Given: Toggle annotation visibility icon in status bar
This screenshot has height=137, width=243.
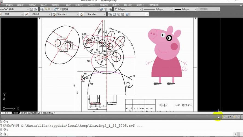Looking at the screenshot, I should pyautogui.click(x=234, y=117).
